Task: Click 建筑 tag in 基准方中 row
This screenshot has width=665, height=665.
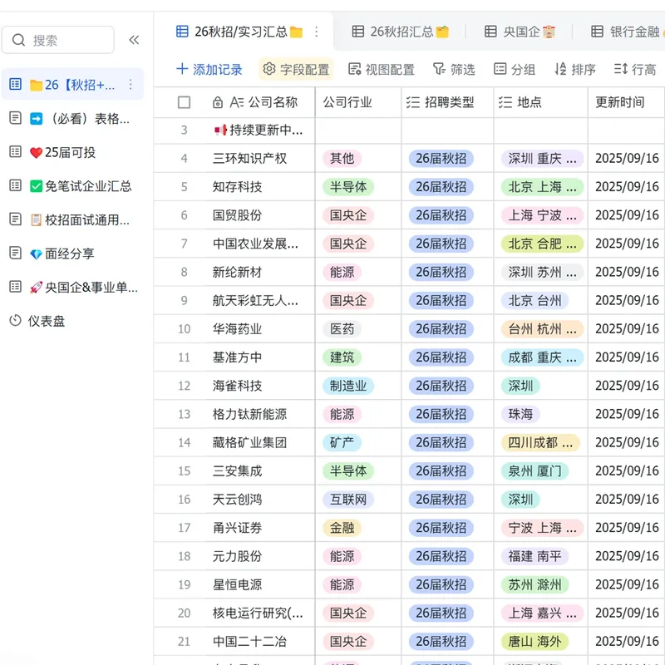Action: pos(342,357)
